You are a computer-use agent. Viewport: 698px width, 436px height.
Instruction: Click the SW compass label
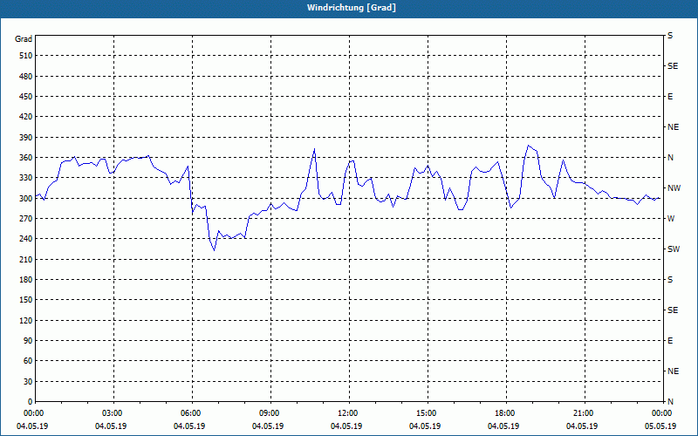click(x=674, y=249)
